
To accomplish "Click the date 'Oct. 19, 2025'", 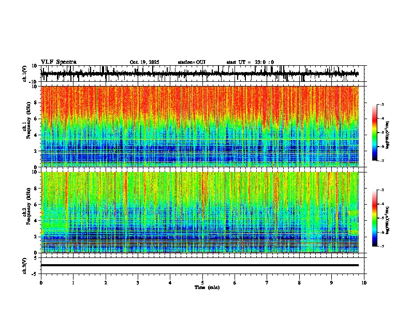I will (144, 62).
